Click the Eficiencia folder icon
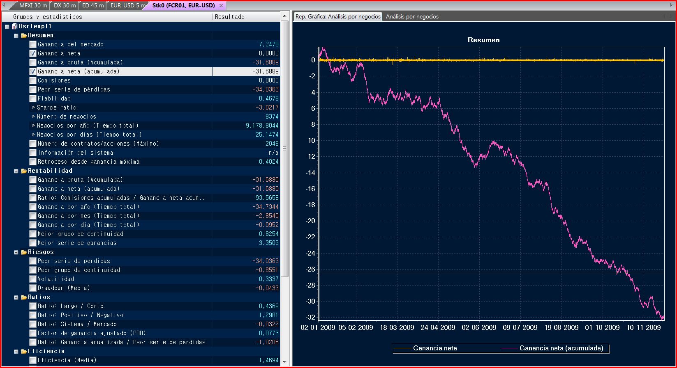The width and height of the screenshot is (677, 368). (24, 352)
